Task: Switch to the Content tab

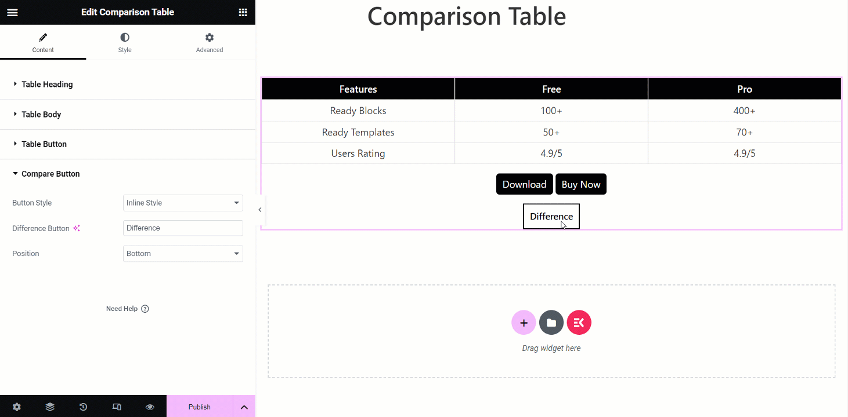Action: 43,43
